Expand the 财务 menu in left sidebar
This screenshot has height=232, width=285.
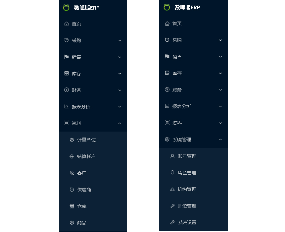coord(93,90)
